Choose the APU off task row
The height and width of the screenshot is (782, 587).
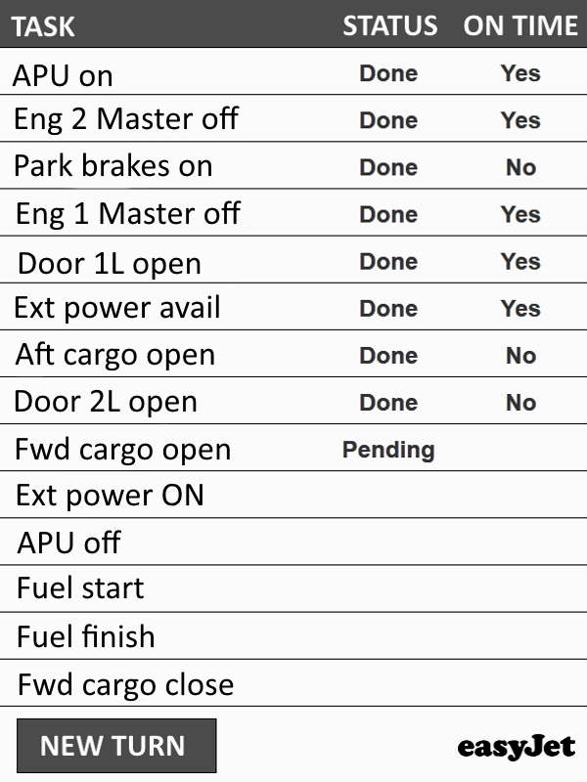click(x=293, y=543)
